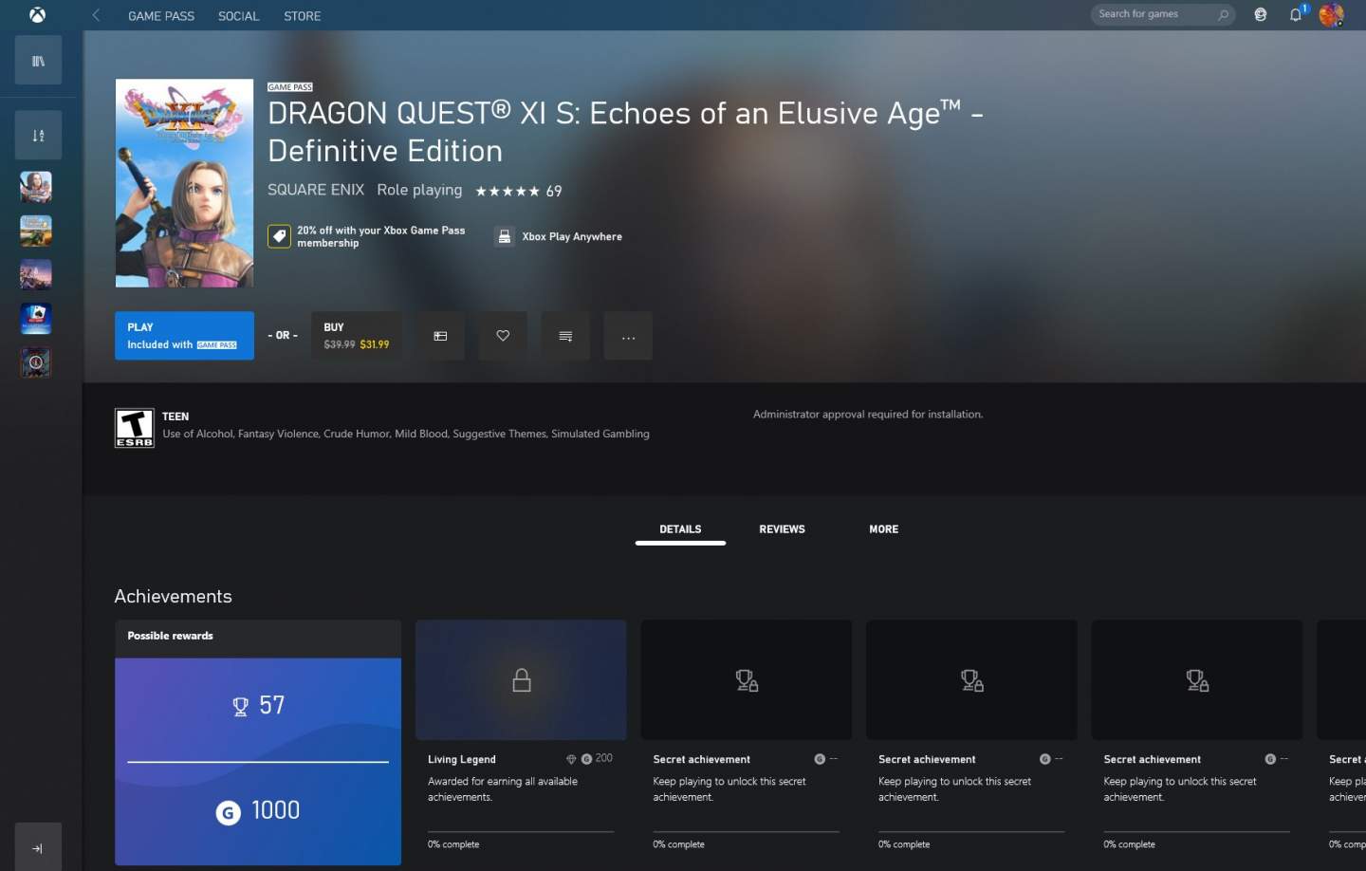Viewport: 1366px width, 871px height.
Task: Click the Dragon Quest XI cover art
Action: click(x=184, y=183)
